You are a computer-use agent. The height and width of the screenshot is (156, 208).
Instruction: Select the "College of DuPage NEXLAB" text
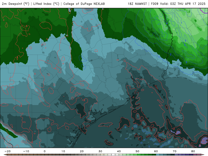coord(84,4)
